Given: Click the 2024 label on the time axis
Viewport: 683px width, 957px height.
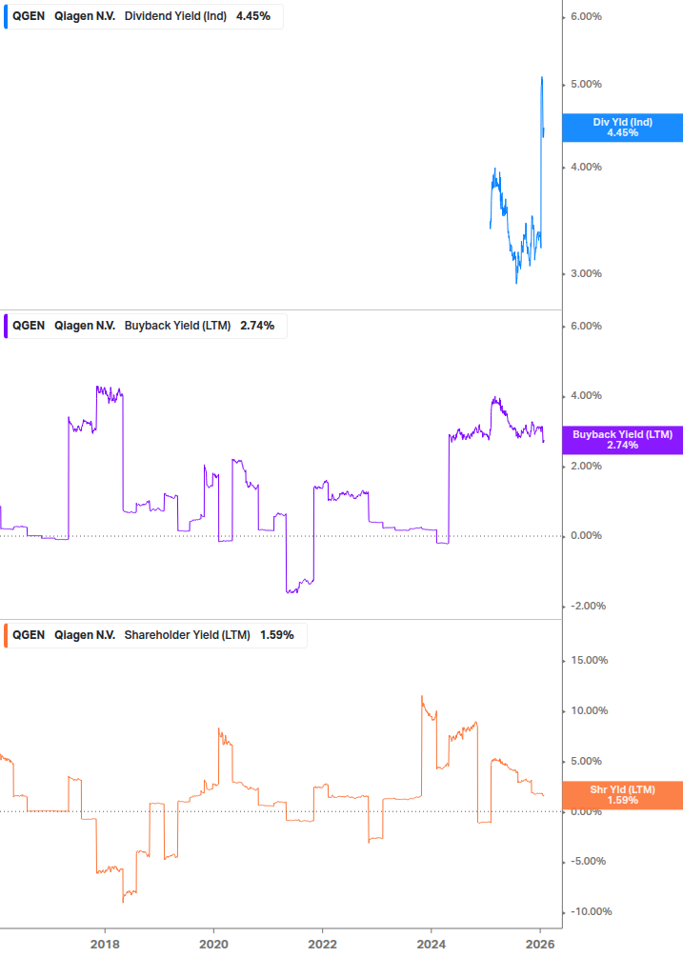Looking at the screenshot, I should coord(432,945).
